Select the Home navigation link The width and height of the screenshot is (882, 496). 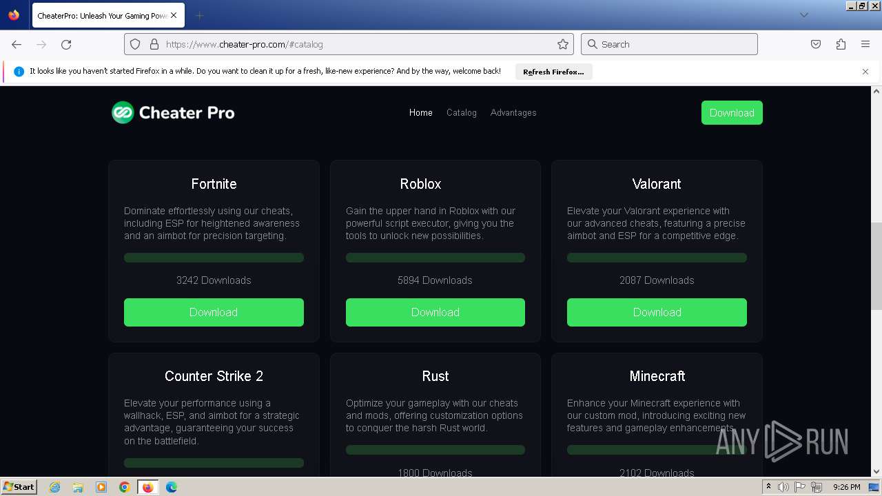(x=421, y=112)
